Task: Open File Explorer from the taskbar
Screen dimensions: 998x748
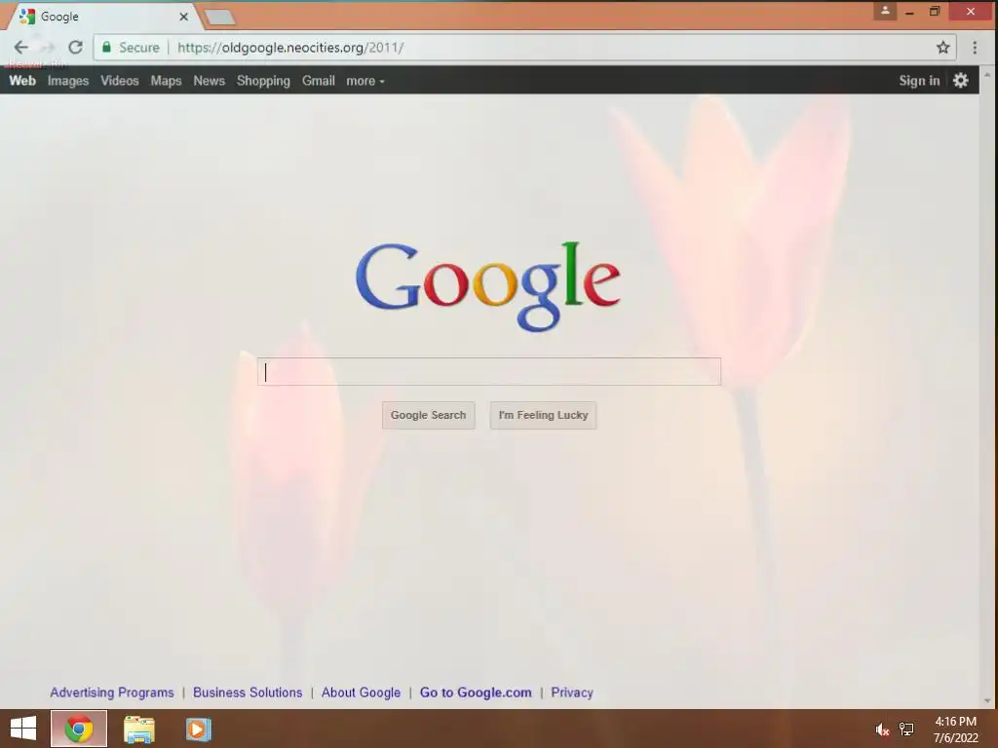Action: point(138,729)
